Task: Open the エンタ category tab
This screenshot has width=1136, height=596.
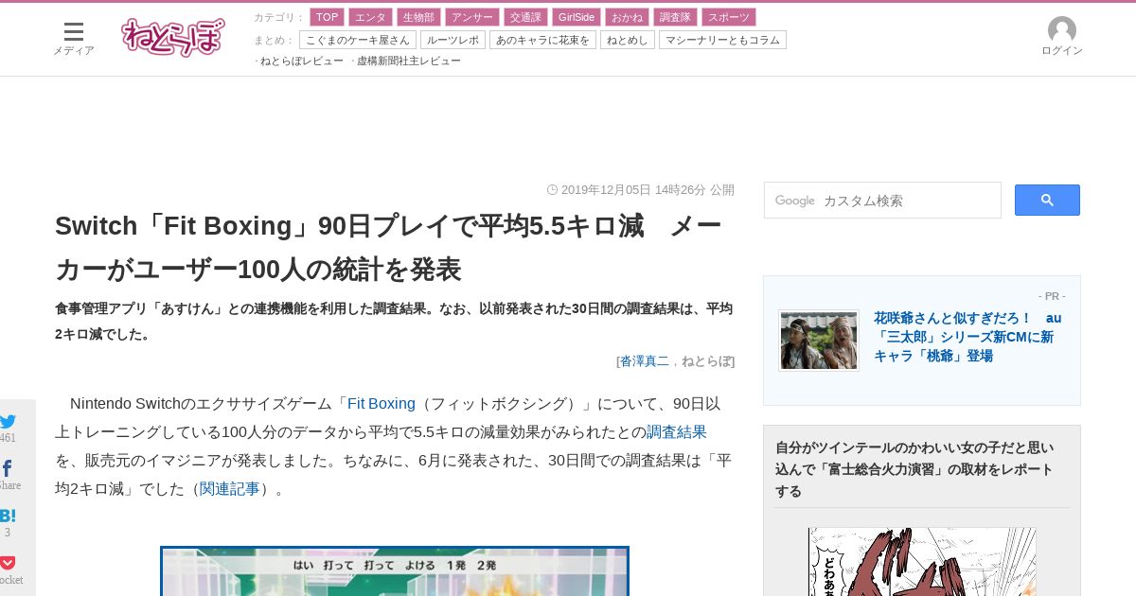Action: click(370, 17)
